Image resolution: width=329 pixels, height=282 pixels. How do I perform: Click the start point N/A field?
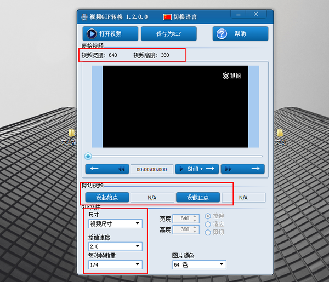pos(152,198)
